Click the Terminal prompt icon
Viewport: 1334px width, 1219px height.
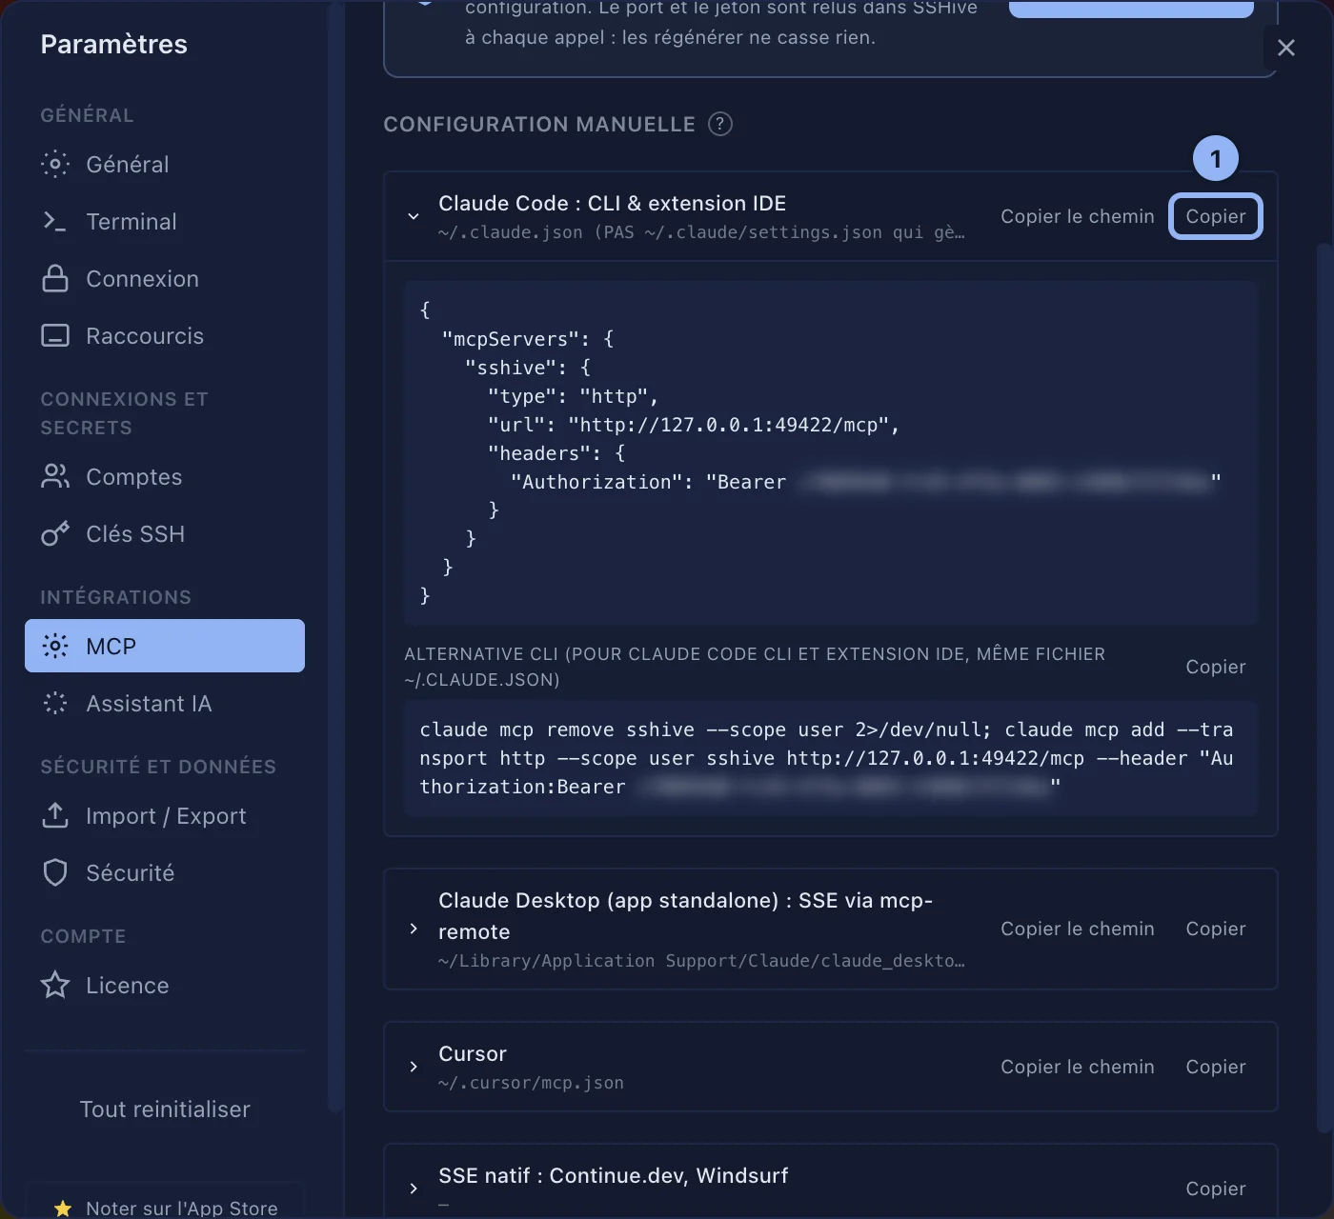tap(55, 222)
